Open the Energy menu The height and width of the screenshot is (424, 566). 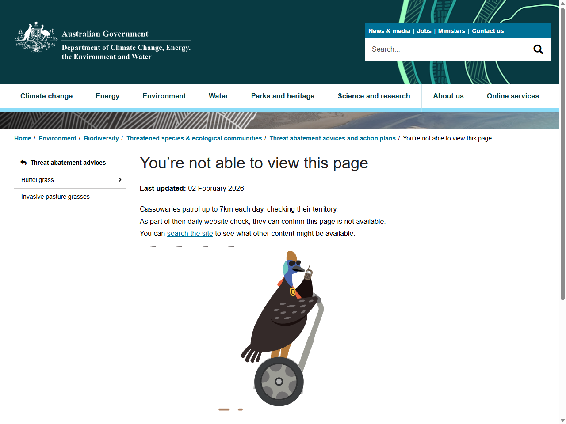(x=107, y=96)
